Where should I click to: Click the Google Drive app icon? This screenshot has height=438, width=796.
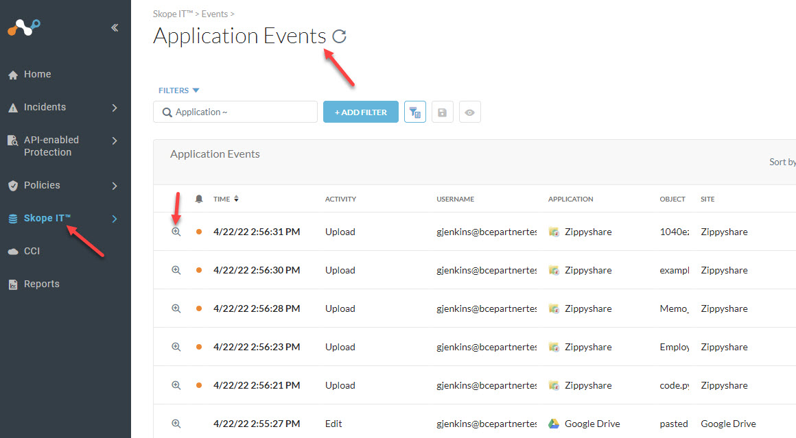coord(554,424)
